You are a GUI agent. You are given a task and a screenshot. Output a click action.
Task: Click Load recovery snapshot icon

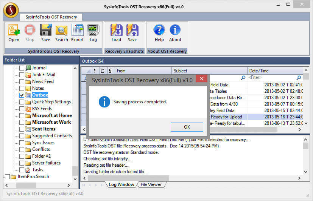[116, 31]
